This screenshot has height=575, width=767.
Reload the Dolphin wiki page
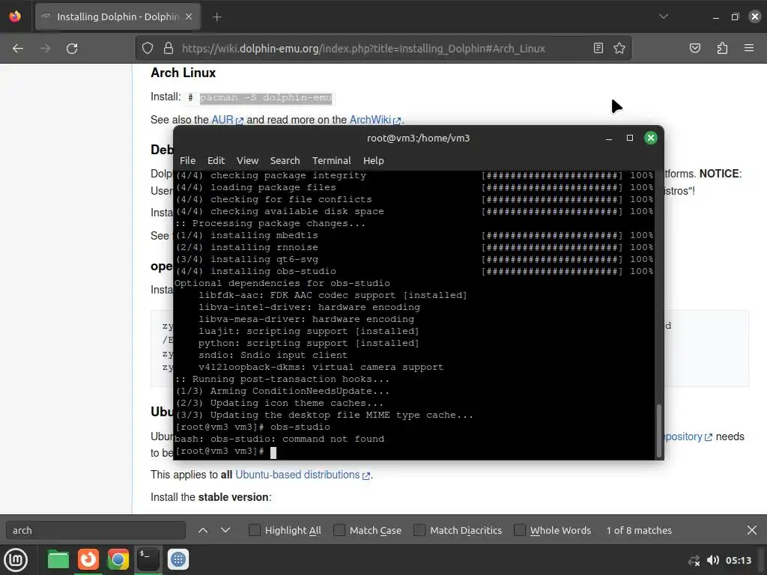click(x=72, y=49)
